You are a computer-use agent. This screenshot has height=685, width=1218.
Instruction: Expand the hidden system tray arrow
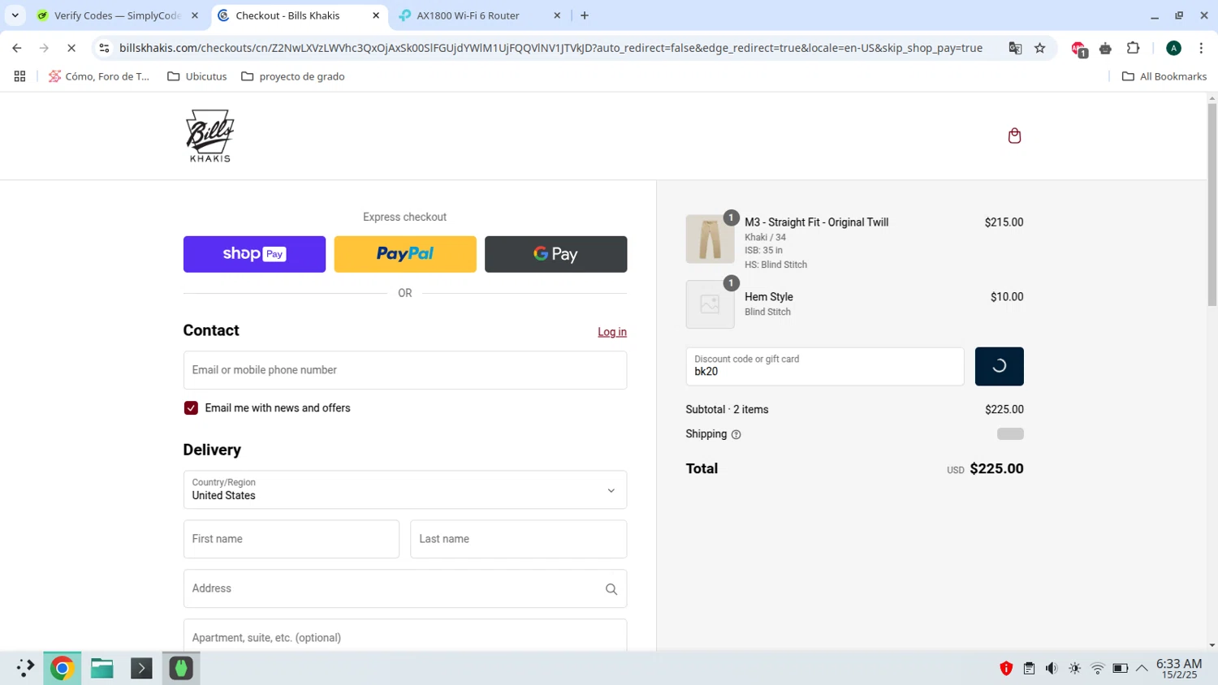coord(1142,669)
